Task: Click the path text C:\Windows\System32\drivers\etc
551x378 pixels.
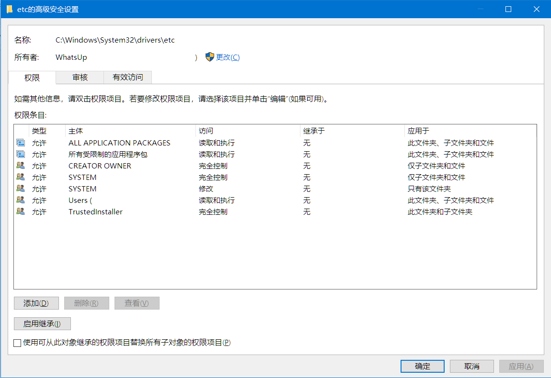Action: 115,40
